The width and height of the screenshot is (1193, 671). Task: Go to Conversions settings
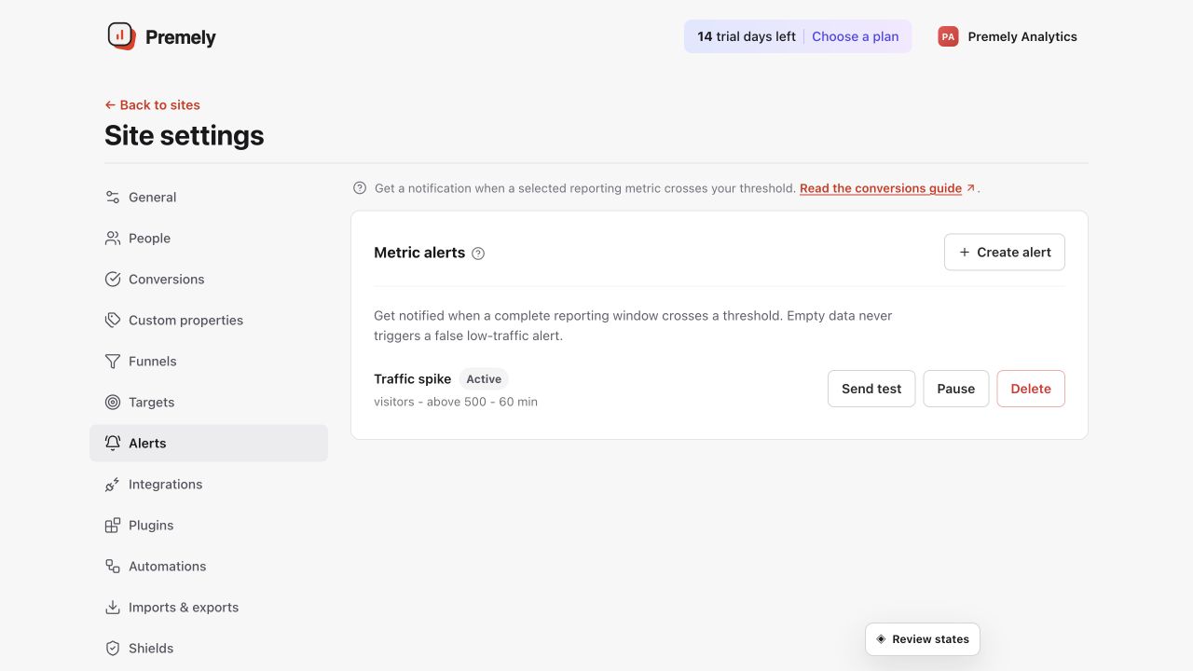click(209, 280)
